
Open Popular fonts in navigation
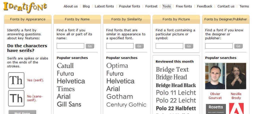click(x=129, y=6)
